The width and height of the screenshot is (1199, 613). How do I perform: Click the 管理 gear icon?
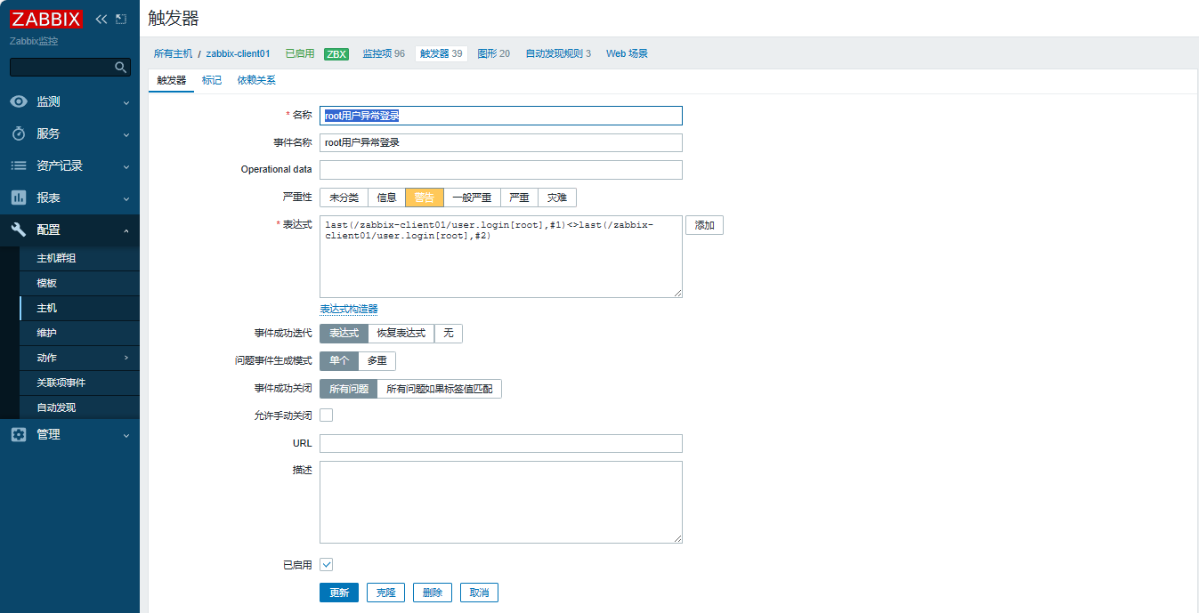click(18, 434)
